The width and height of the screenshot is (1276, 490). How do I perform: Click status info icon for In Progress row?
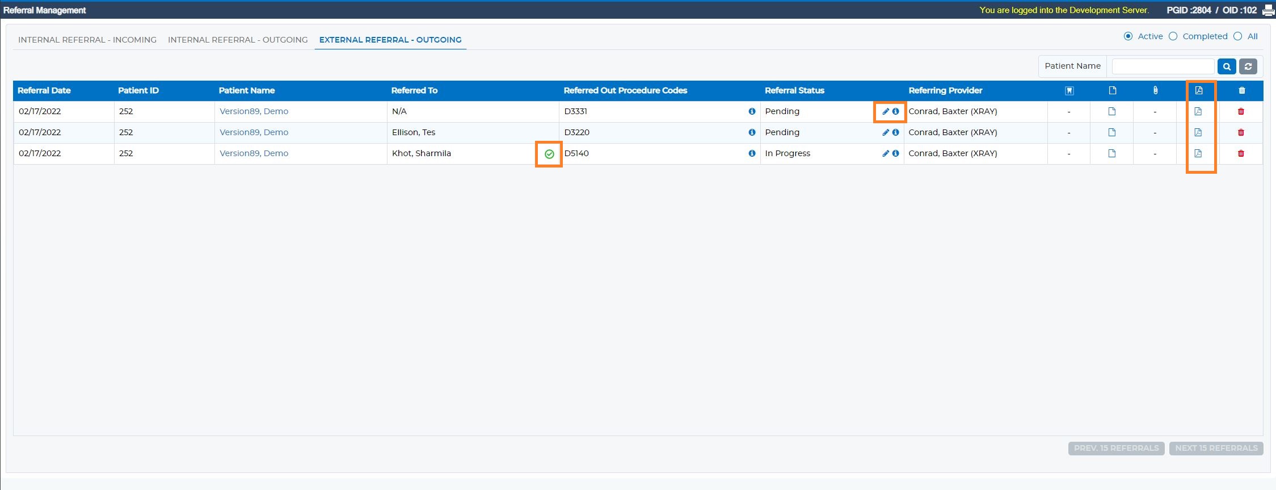point(895,153)
